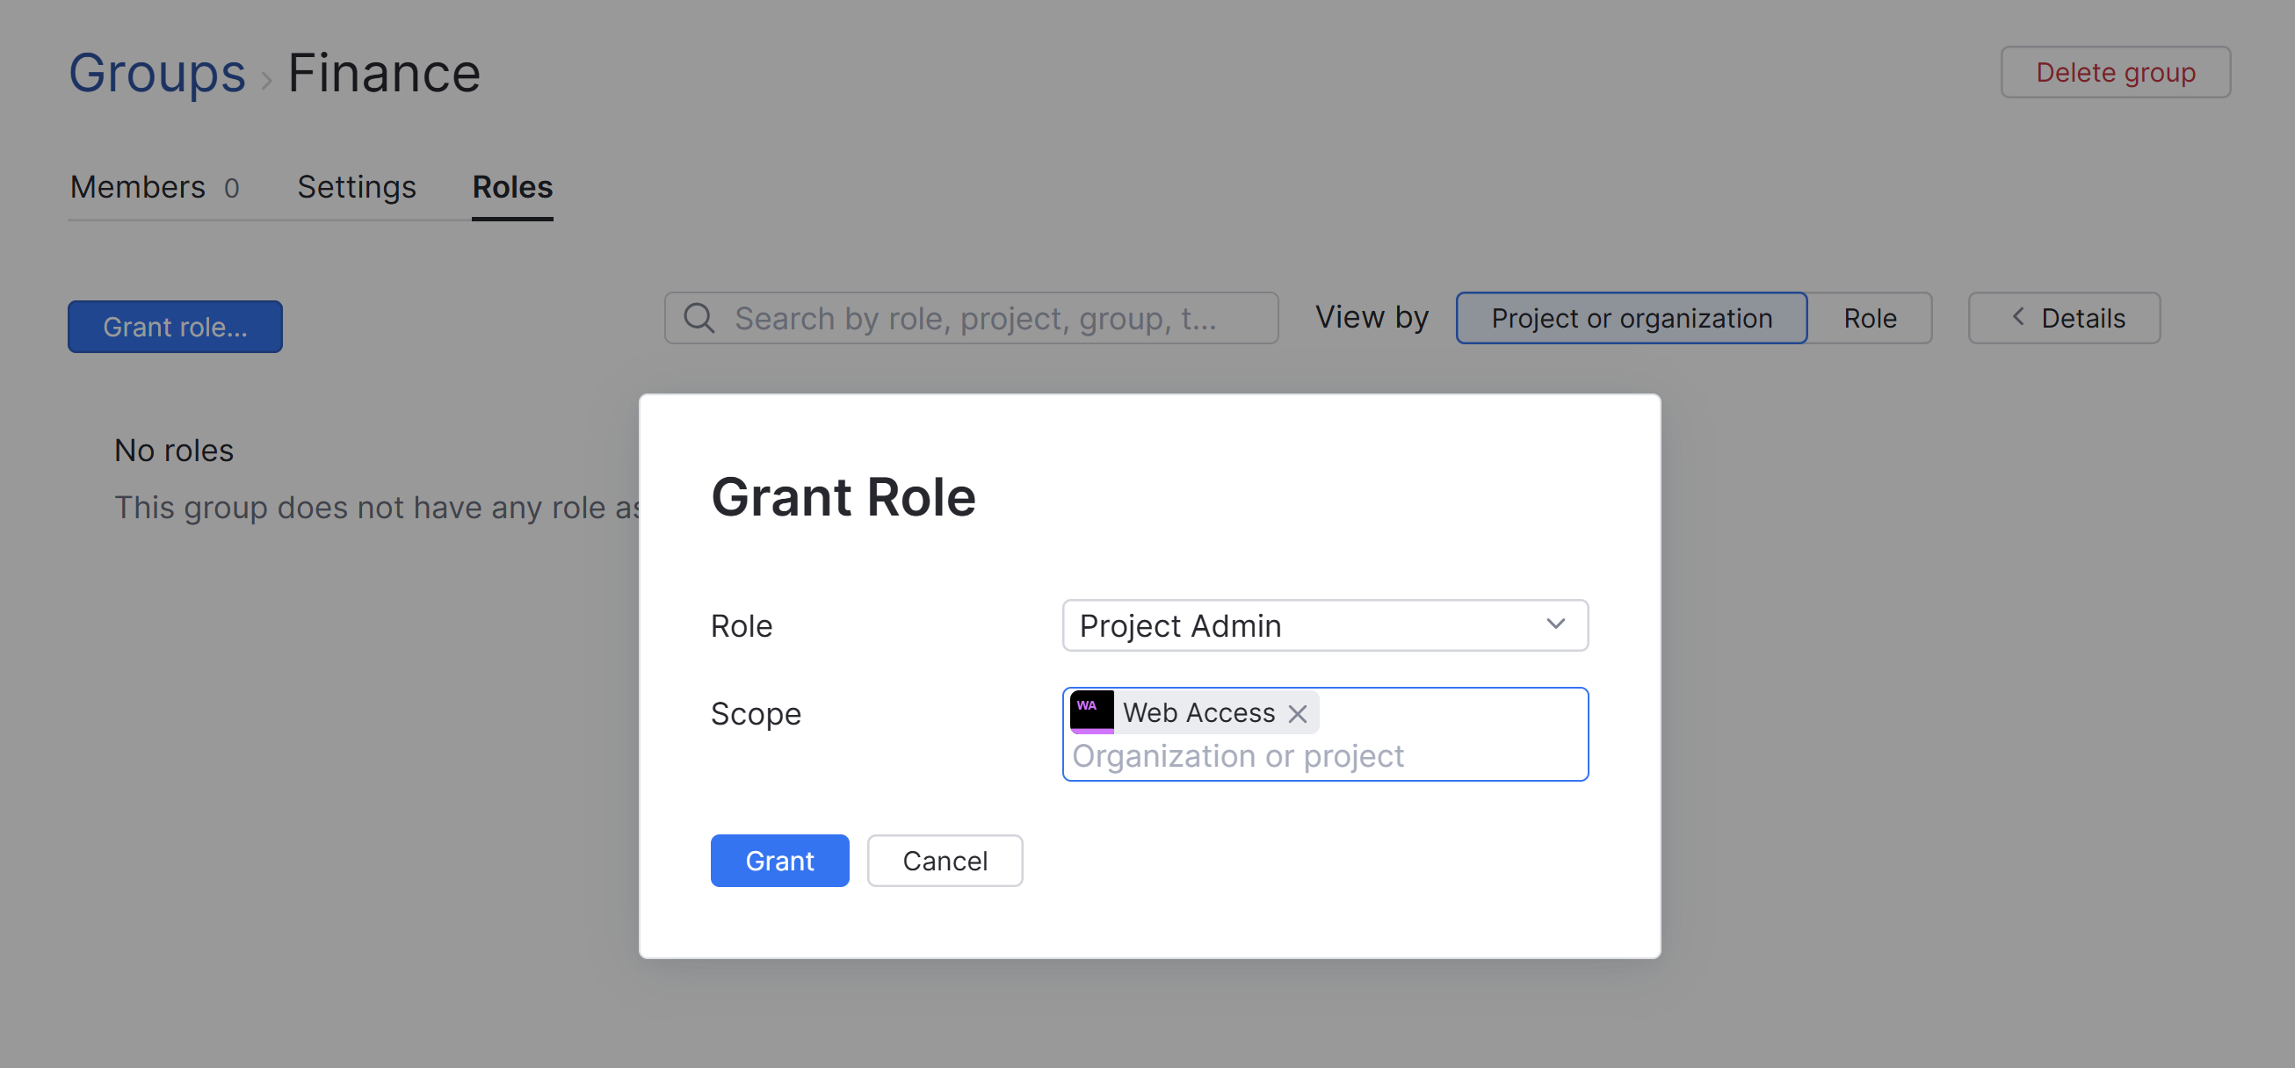Click the Web Access tag label
Screen dimensions: 2295x1068
coord(1198,712)
